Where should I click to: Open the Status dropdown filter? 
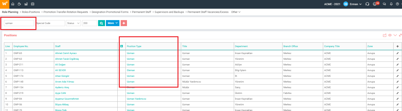coord(73,23)
